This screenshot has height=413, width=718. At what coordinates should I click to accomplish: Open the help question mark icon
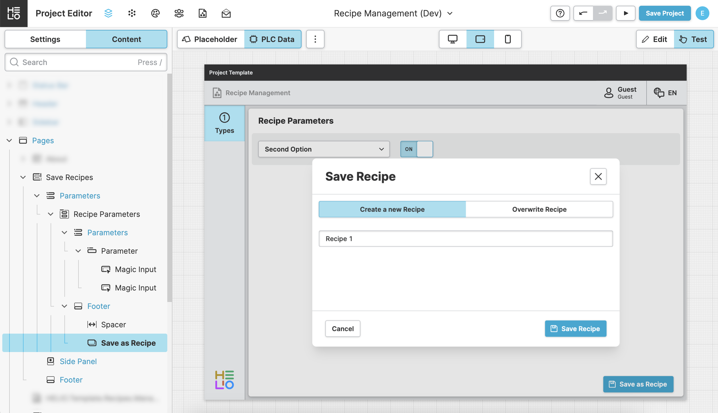(560, 13)
